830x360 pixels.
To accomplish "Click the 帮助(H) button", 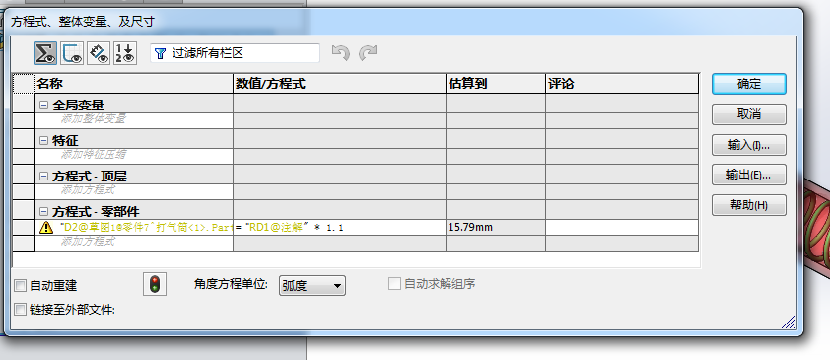I will pyautogui.click(x=749, y=205).
